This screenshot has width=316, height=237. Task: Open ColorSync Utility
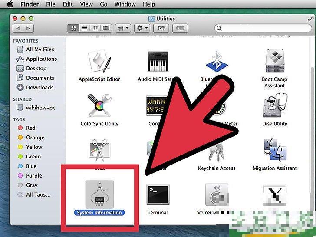pos(99,107)
